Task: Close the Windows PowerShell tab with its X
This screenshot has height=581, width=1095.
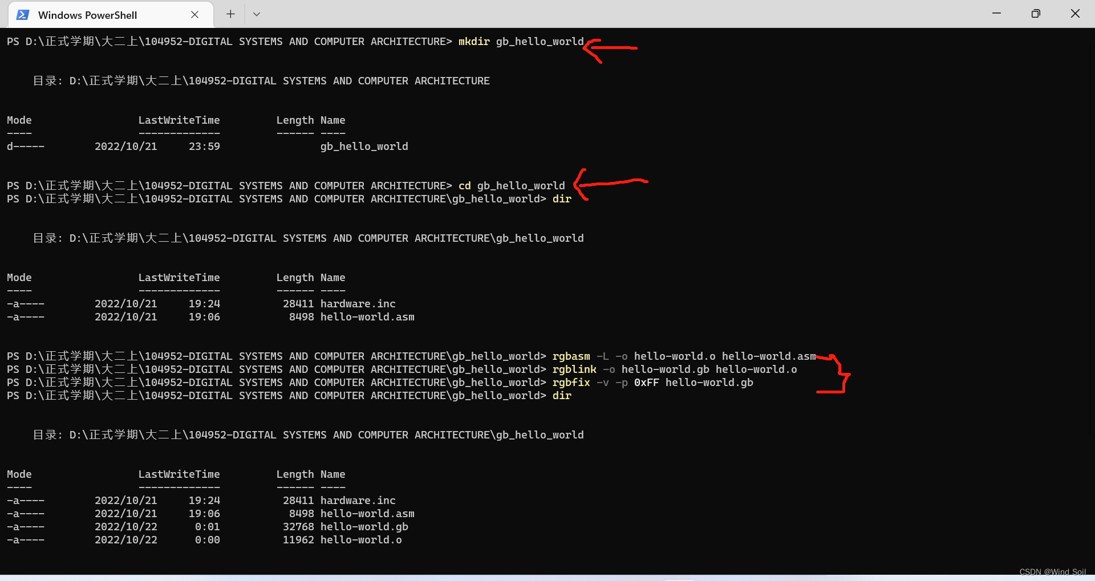Action: [194, 14]
